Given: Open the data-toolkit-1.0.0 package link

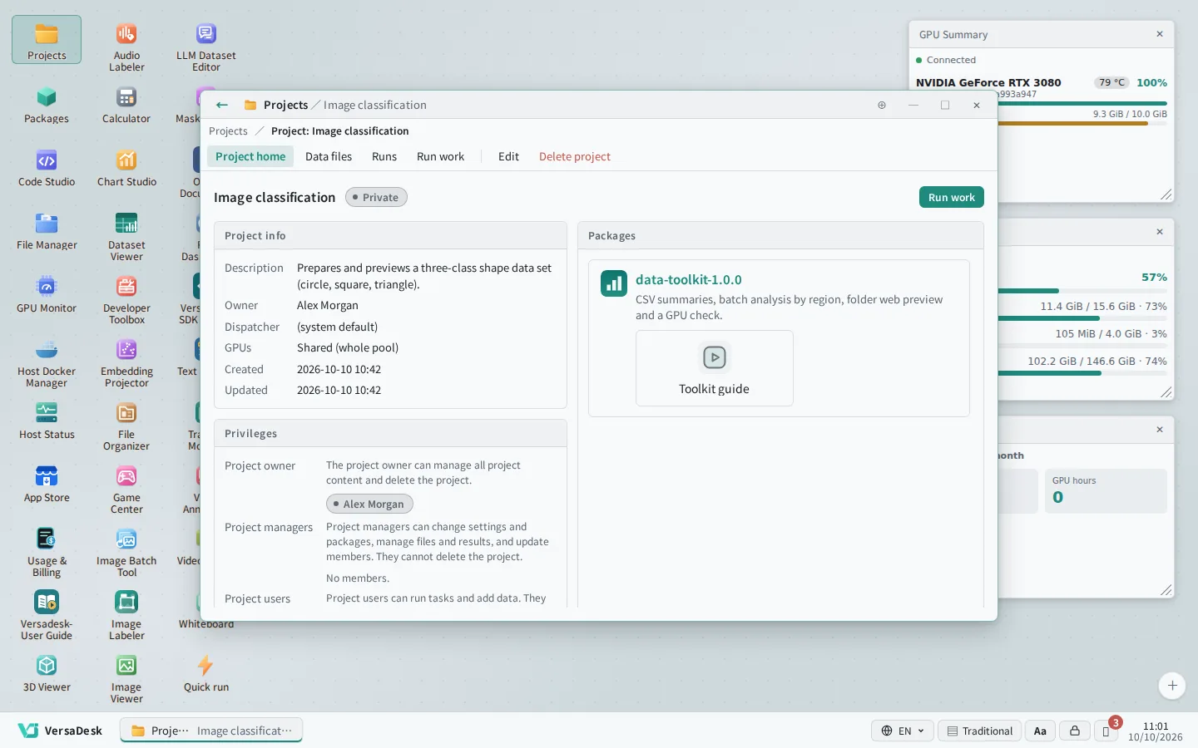Looking at the screenshot, I should [689, 280].
